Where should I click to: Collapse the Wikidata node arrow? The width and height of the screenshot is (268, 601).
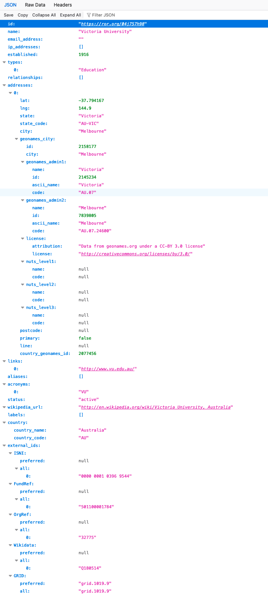(10, 545)
